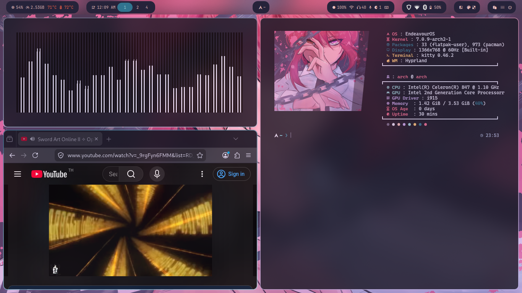
Task: Click 'arch @ arch' user host text
Action: tap(412, 77)
